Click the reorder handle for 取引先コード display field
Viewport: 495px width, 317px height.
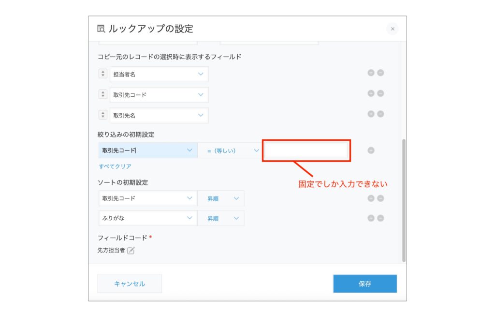coord(103,94)
